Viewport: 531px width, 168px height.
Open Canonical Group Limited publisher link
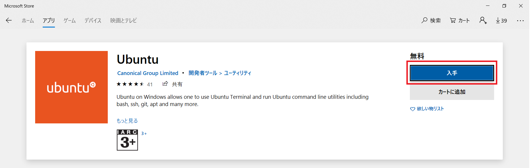148,73
